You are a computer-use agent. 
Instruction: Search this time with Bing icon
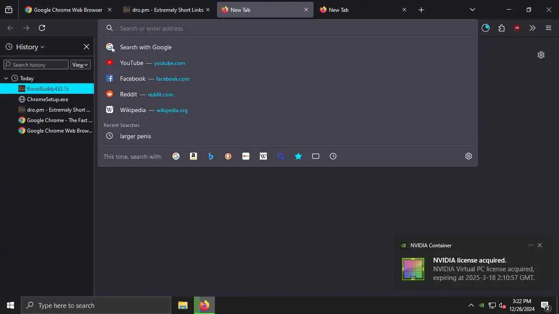(x=211, y=156)
